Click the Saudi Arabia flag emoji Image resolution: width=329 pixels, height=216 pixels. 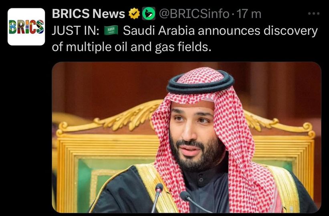[x=111, y=30]
